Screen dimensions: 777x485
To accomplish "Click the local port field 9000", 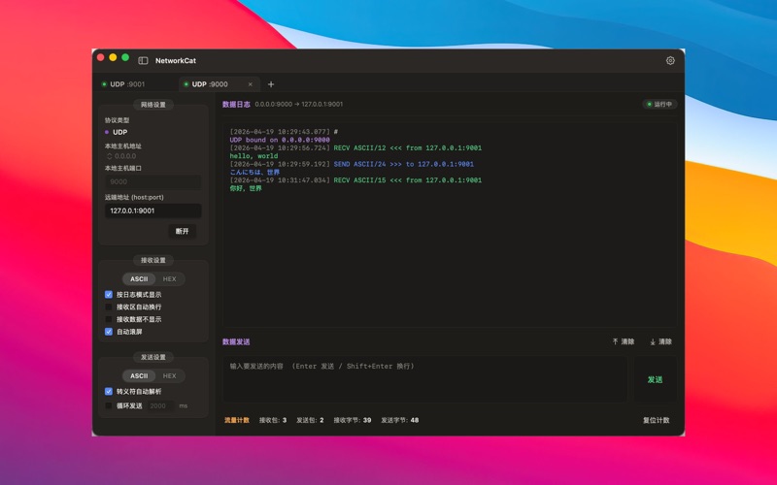I will pos(153,181).
